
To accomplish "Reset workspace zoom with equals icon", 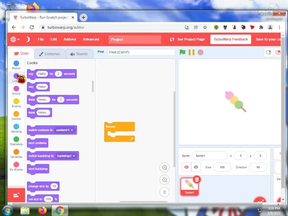I will (164, 192).
